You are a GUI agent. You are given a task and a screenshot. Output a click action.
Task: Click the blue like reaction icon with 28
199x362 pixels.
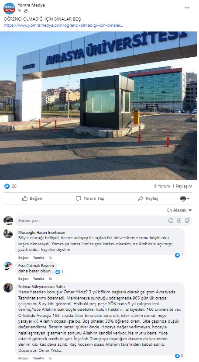(x=7, y=186)
